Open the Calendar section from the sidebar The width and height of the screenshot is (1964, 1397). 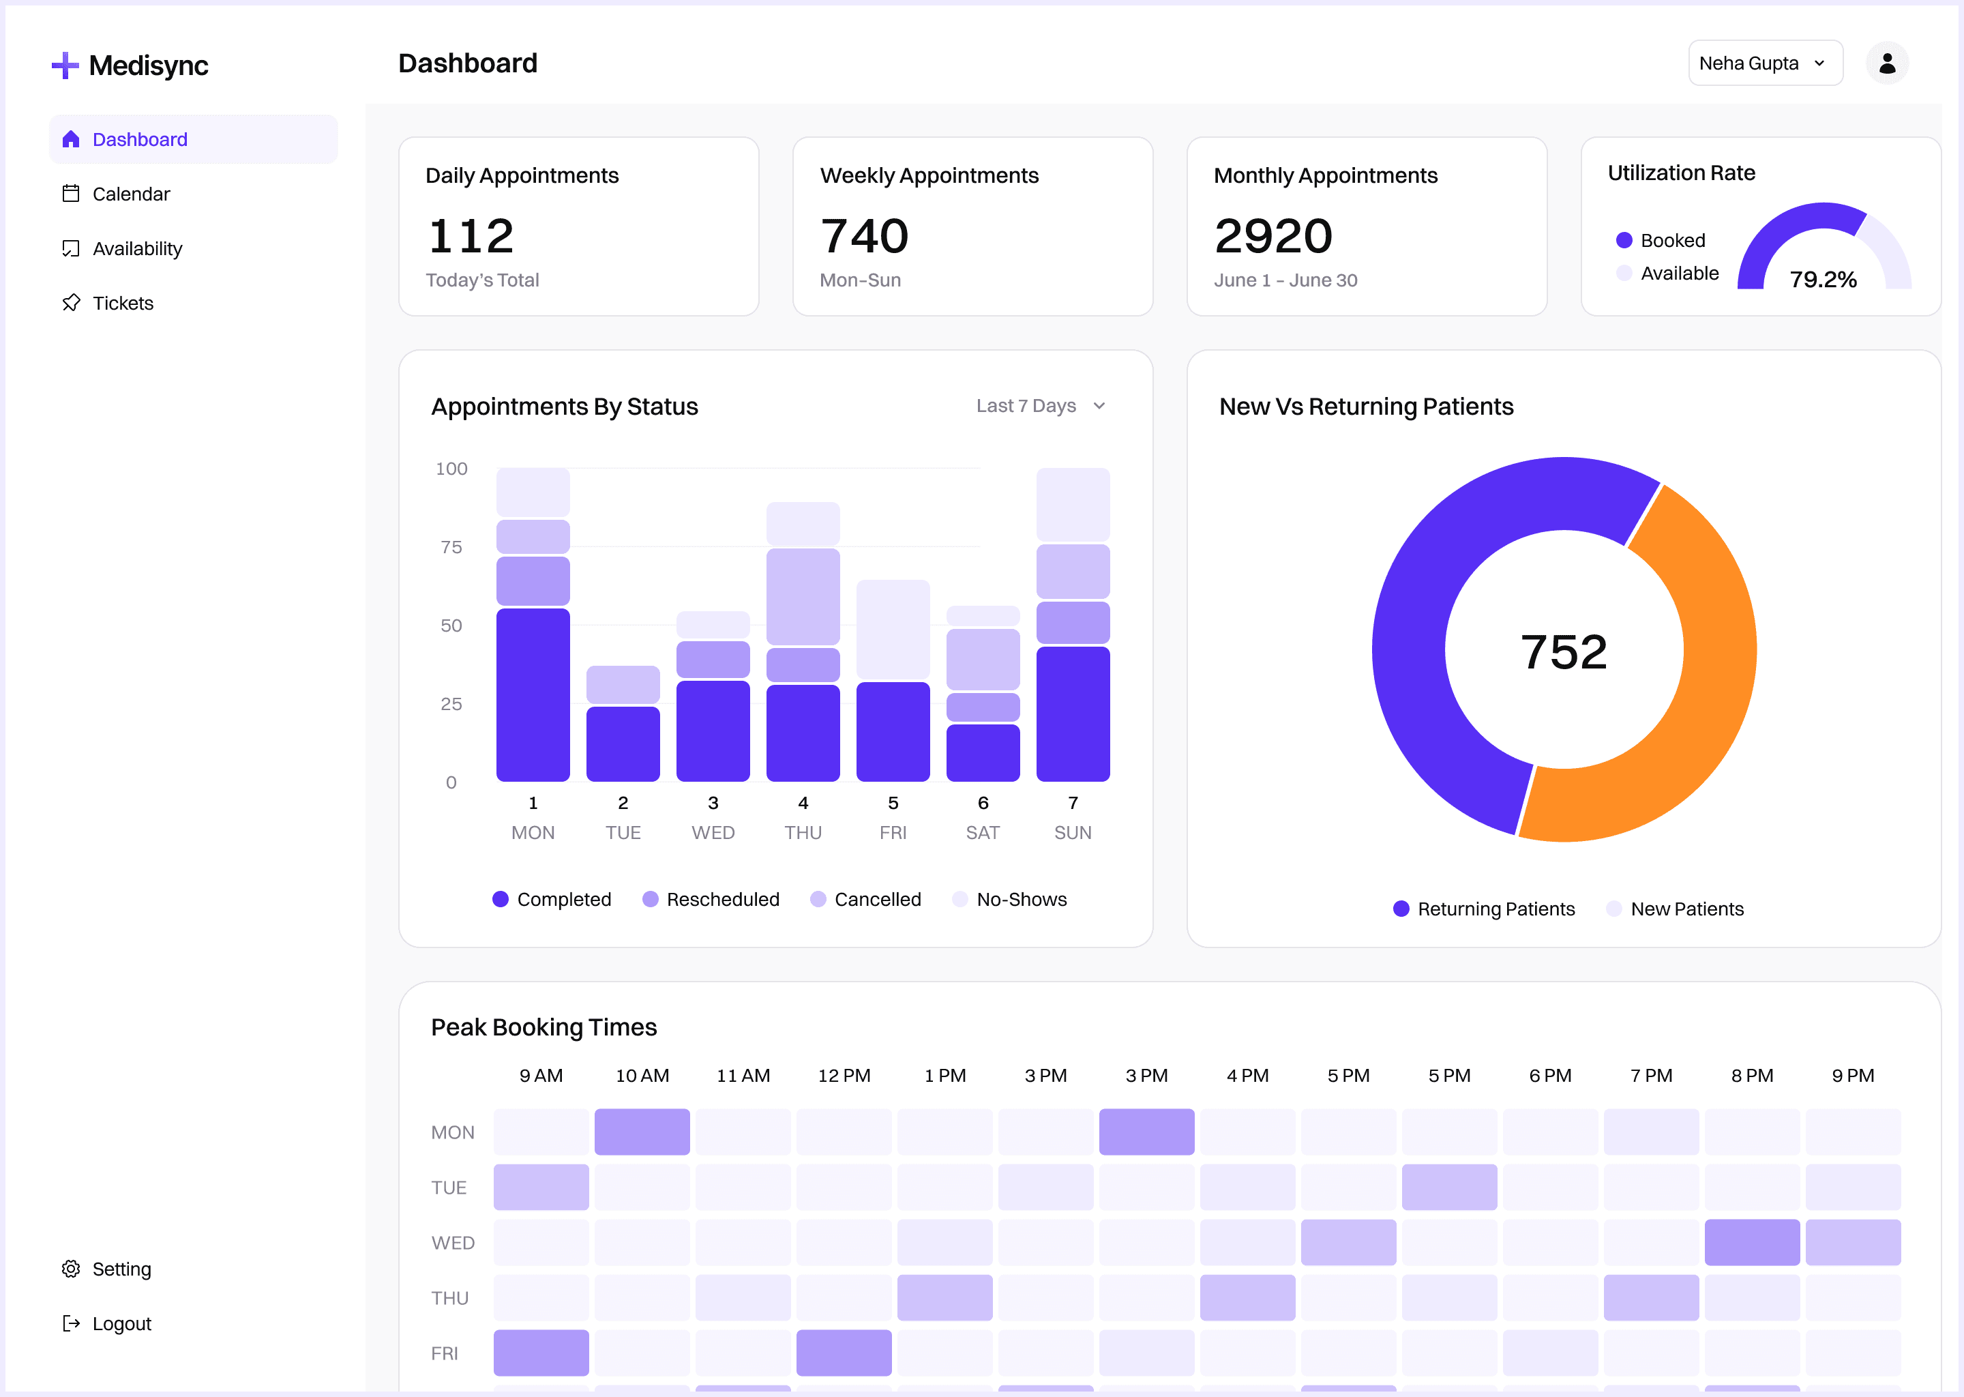pos(131,194)
